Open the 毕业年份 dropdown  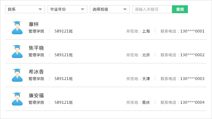(x=67, y=9)
